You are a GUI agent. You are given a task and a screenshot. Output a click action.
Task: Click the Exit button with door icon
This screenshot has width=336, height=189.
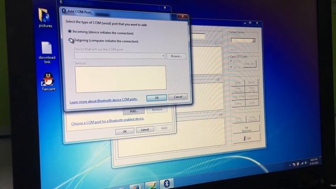(247, 139)
